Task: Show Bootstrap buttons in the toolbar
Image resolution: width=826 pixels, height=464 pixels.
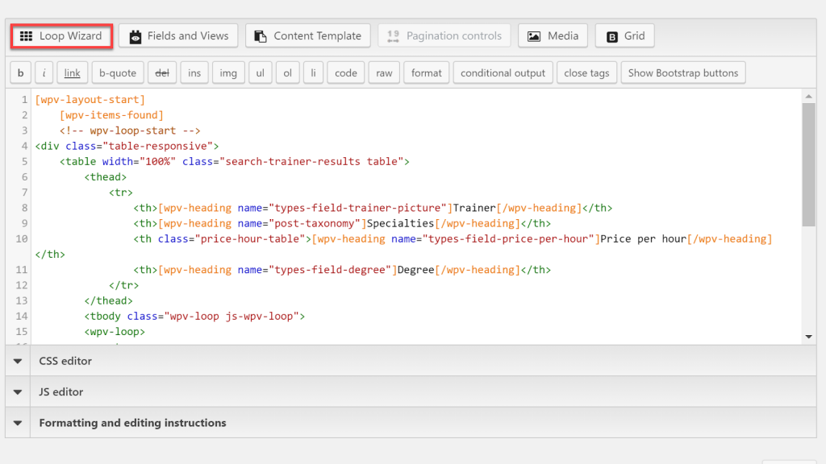Action: point(682,72)
